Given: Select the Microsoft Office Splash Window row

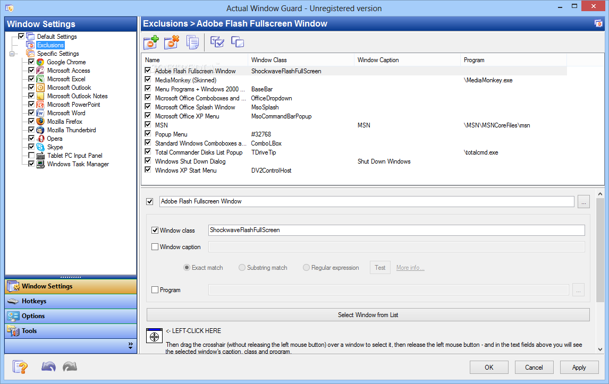Looking at the screenshot, I should pos(354,107).
